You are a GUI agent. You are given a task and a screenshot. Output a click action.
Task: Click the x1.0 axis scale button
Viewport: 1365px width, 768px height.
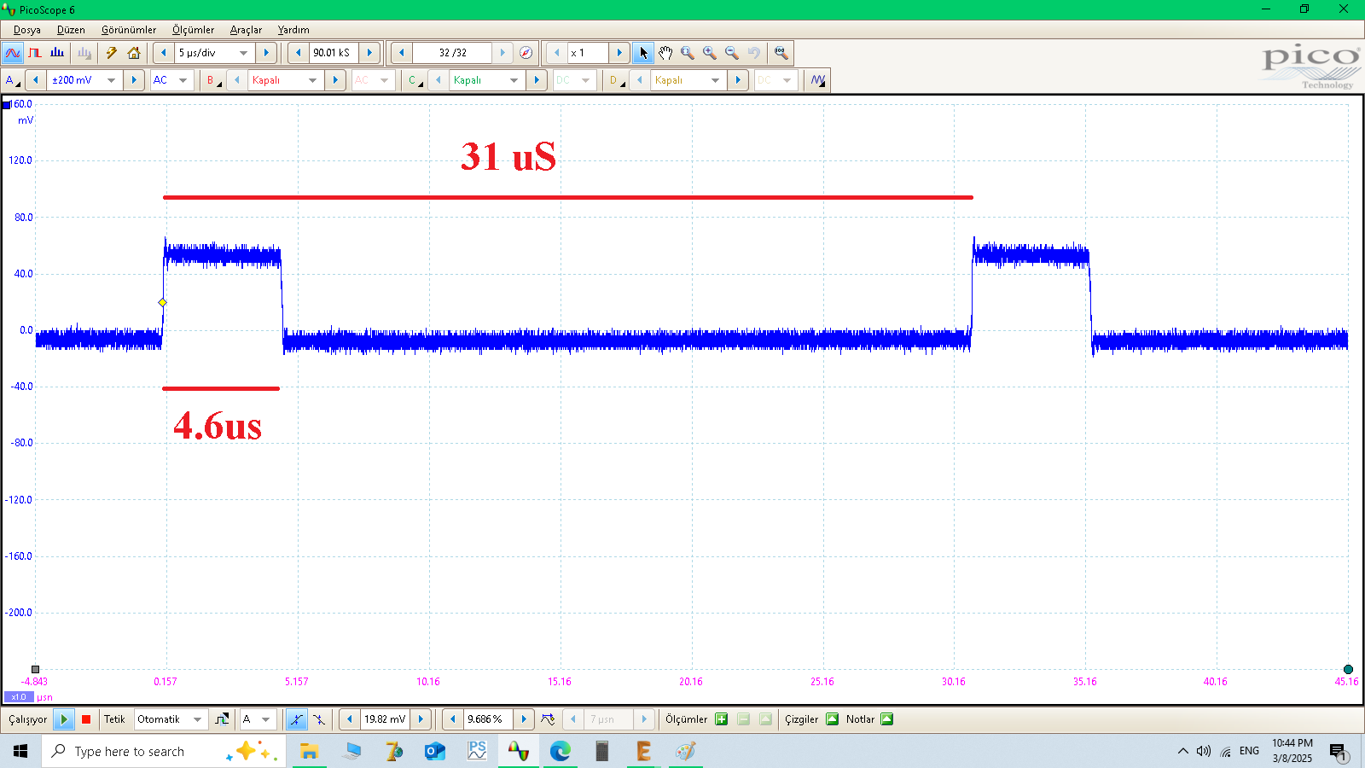[19, 697]
